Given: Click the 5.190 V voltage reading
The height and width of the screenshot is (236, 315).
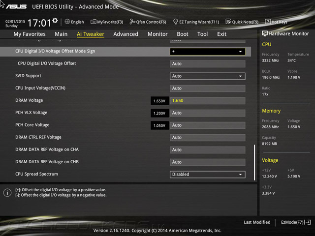Looking at the screenshot, I should (294, 177).
